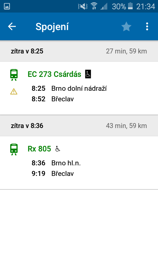Open EC 273 Csárdás train details
158x264 pixels.
pyautogui.click(x=54, y=74)
